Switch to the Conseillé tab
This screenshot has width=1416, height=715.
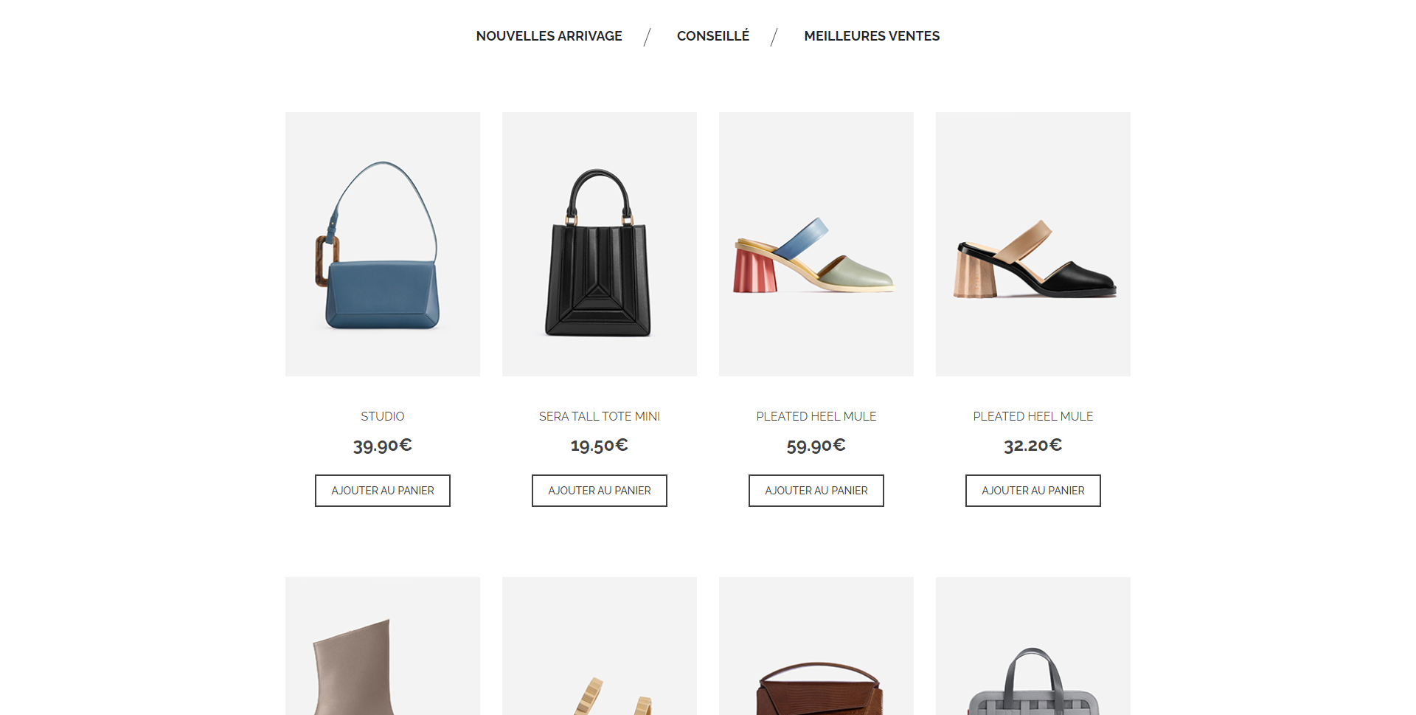click(712, 36)
